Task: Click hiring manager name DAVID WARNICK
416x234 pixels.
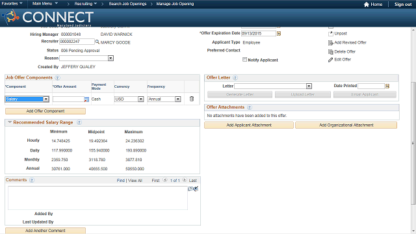Action: pos(116,34)
